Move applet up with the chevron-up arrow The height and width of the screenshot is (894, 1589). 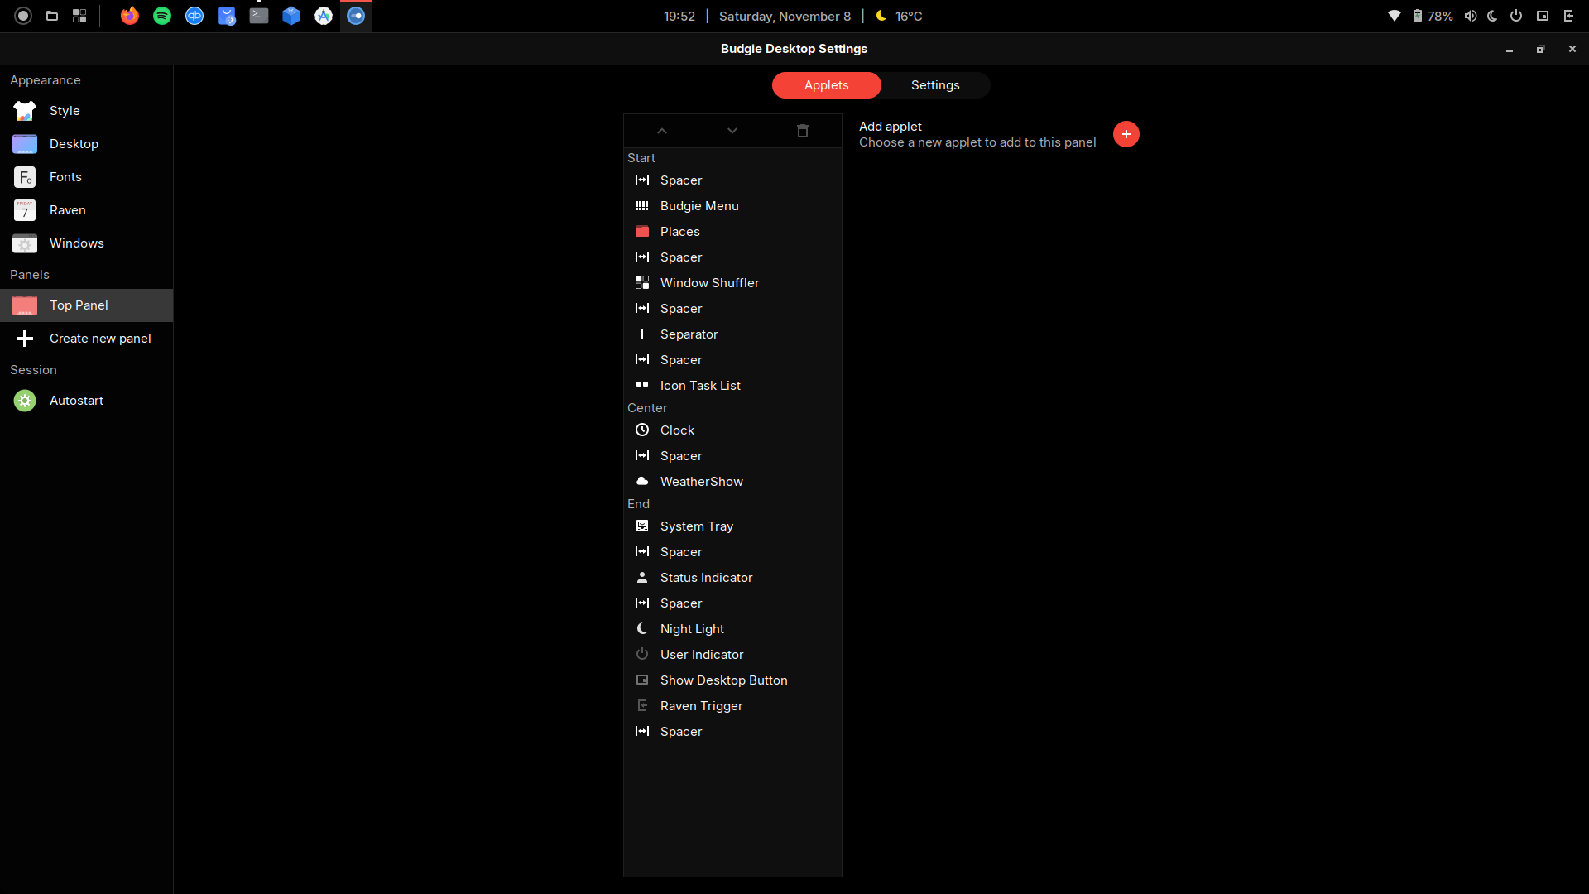pyautogui.click(x=662, y=131)
